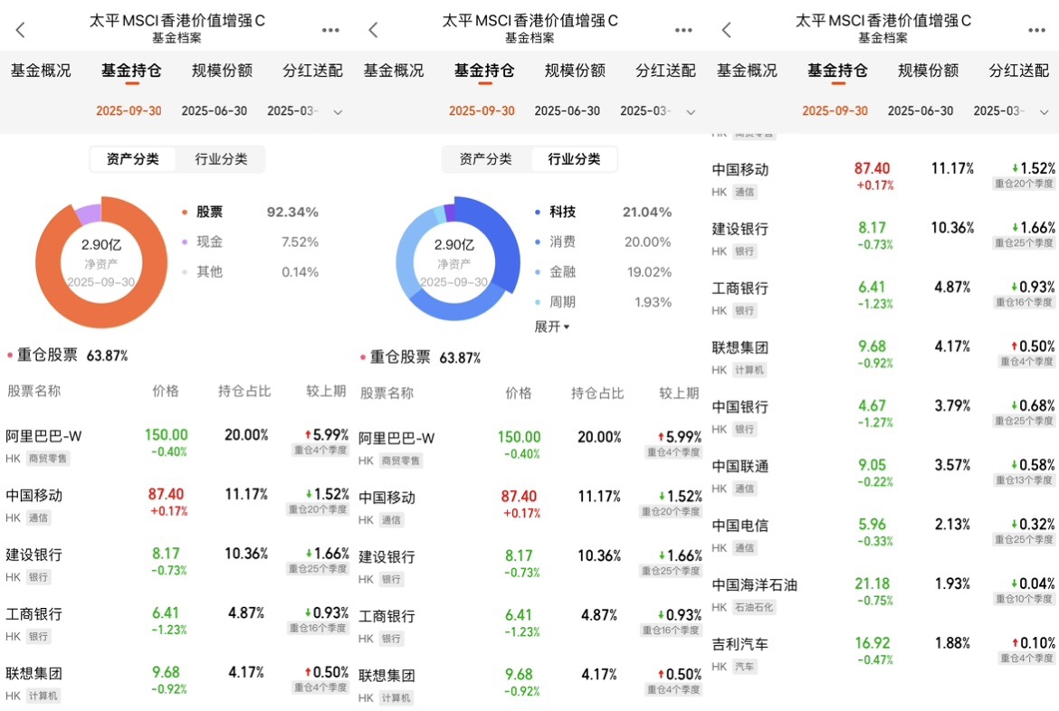Click the 重仓股票 63.87% heading on the asset-allocation screen
Screen dimensions: 1059x711
[67, 355]
